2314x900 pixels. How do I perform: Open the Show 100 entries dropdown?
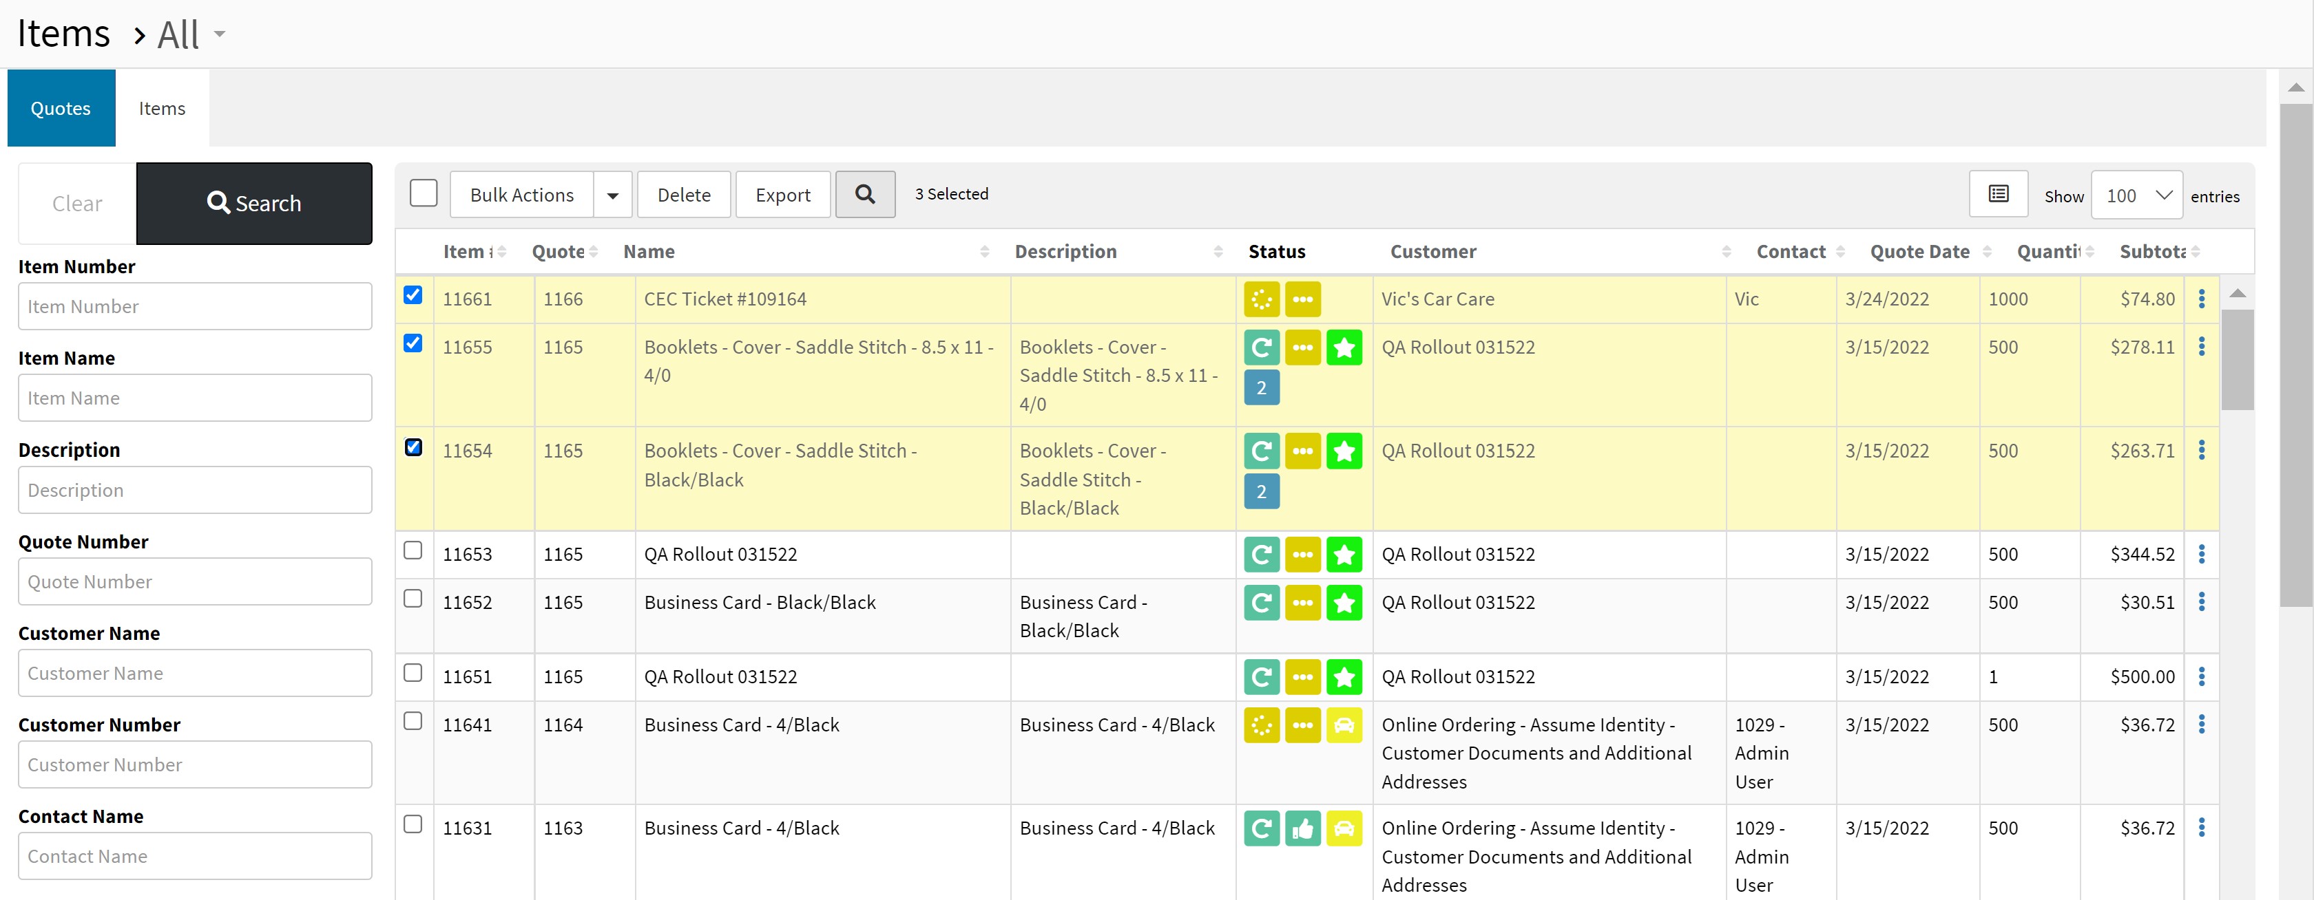(2136, 195)
